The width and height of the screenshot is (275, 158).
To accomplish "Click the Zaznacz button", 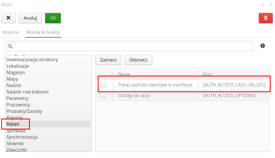I will click(x=108, y=60).
